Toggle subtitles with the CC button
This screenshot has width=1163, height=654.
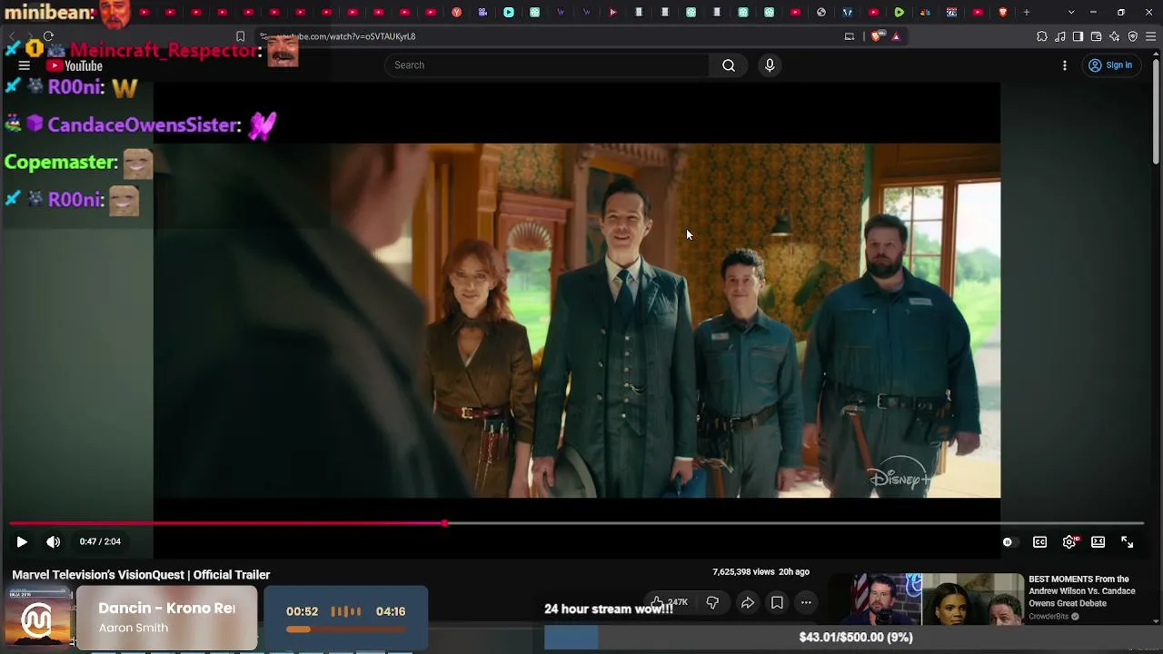click(1039, 542)
